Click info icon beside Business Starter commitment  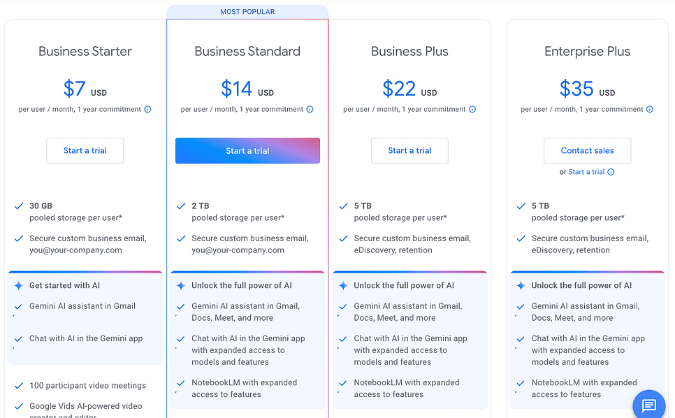(147, 109)
